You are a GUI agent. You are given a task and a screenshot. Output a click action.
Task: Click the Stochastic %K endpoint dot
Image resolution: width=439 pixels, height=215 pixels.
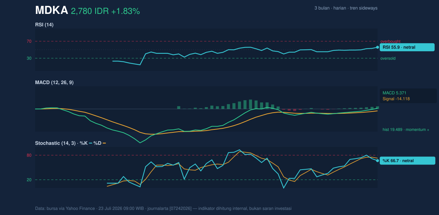click(x=378, y=161)
